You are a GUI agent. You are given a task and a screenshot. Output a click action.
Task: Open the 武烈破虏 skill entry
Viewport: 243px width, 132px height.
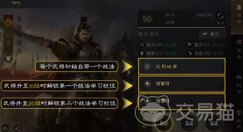181,67
